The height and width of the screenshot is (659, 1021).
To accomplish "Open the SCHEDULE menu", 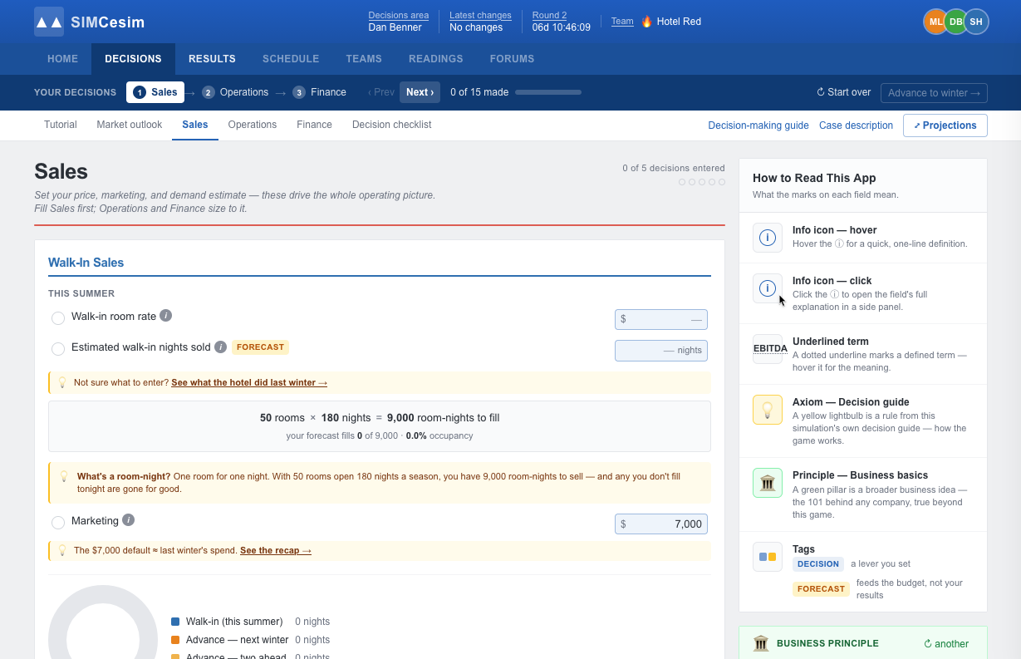I will coord(291,59).
